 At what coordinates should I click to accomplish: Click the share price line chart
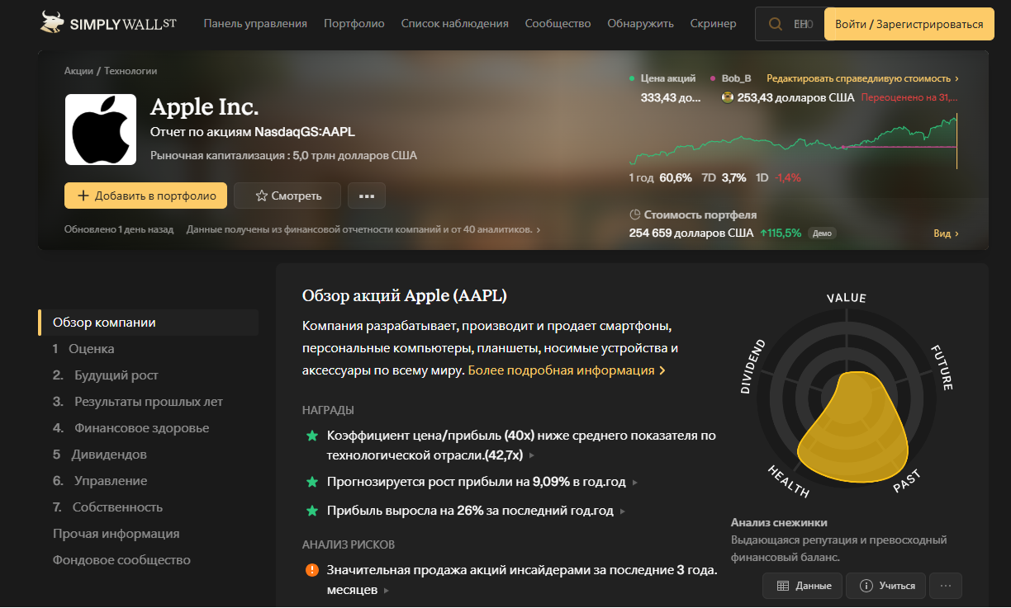click(x=793, y=142)
